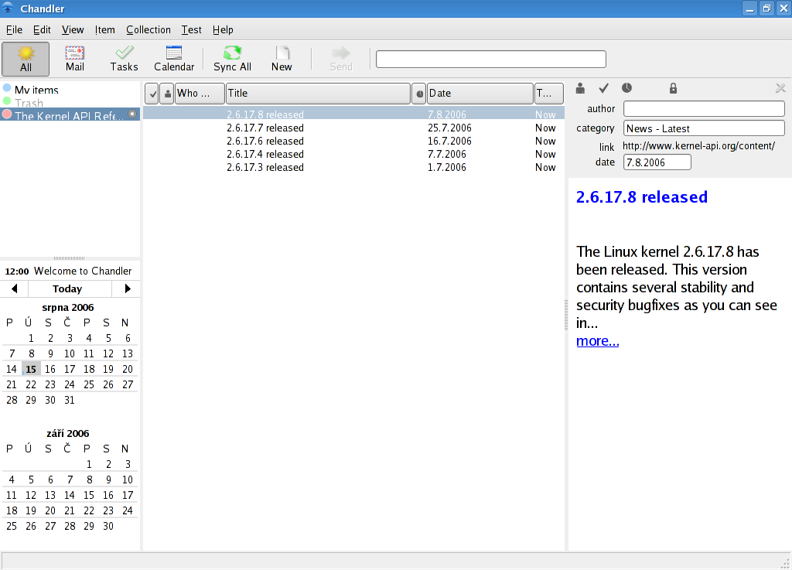Follow the more... link
This screenshot has height=570, width=792.
[x=598, y=341]
